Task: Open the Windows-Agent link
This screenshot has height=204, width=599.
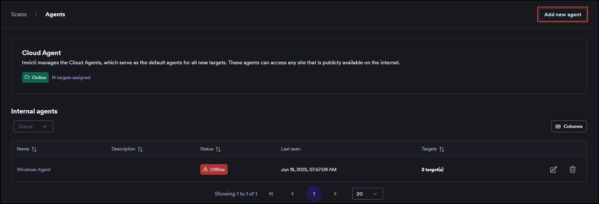Action: (34, 170)
